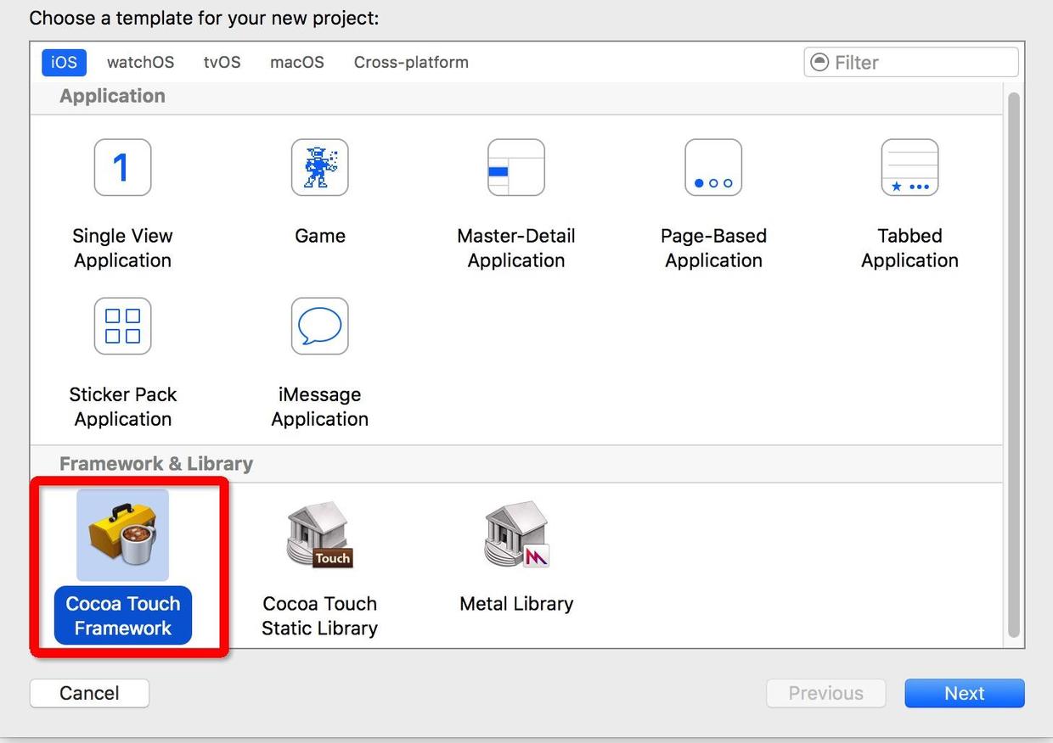This screenshot has height=743, width=1053.
Task: Select the Single View Application template icon
Action: coord(122,168)
